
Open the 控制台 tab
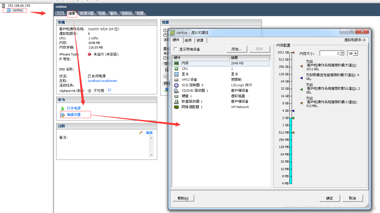[127, 14]
